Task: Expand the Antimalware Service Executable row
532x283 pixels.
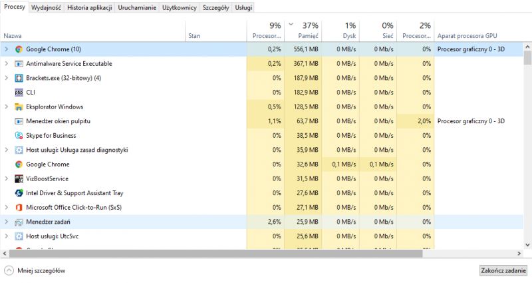Action: point(7,63)
